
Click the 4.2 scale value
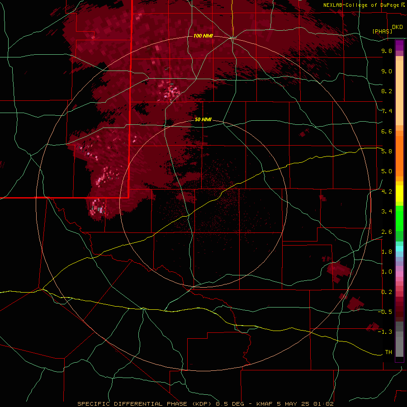click(387, 192)
